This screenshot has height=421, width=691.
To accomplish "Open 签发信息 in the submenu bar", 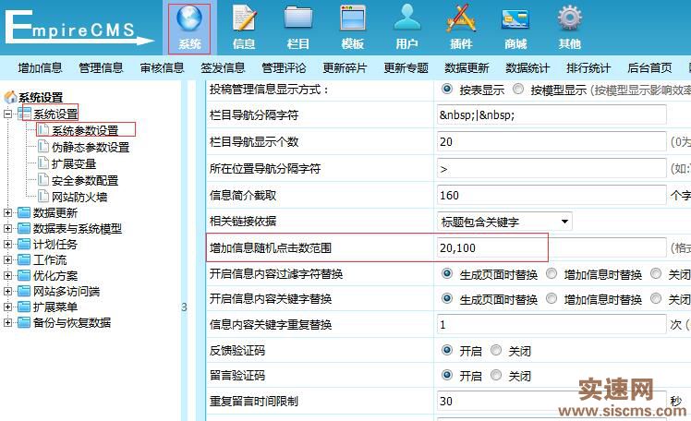I will pos(223,67).
